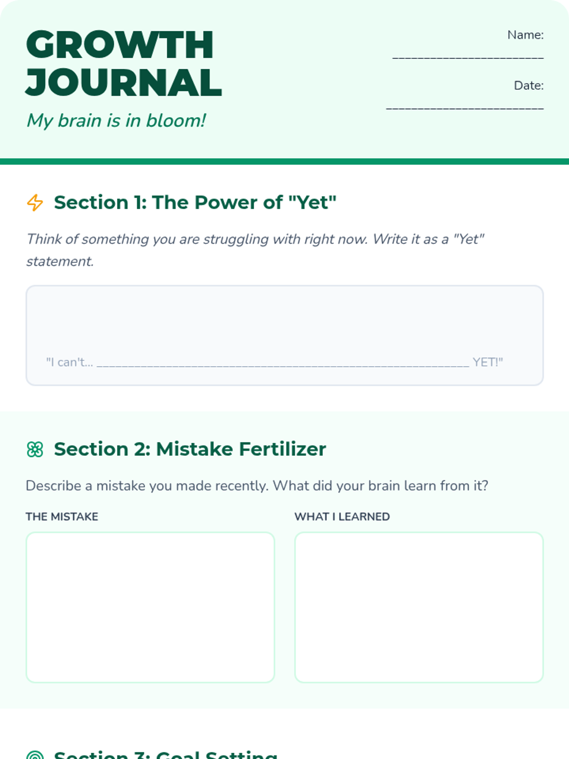The width and height of the screenshot is (569, 759).
Task: Click the target icon beside Section 3
Action: (35, 755)
